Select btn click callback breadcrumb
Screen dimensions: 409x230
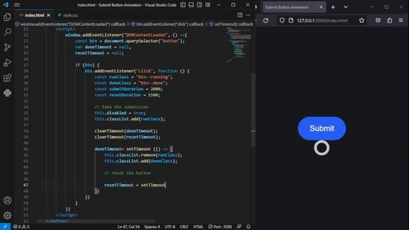(x=167, y=24)
